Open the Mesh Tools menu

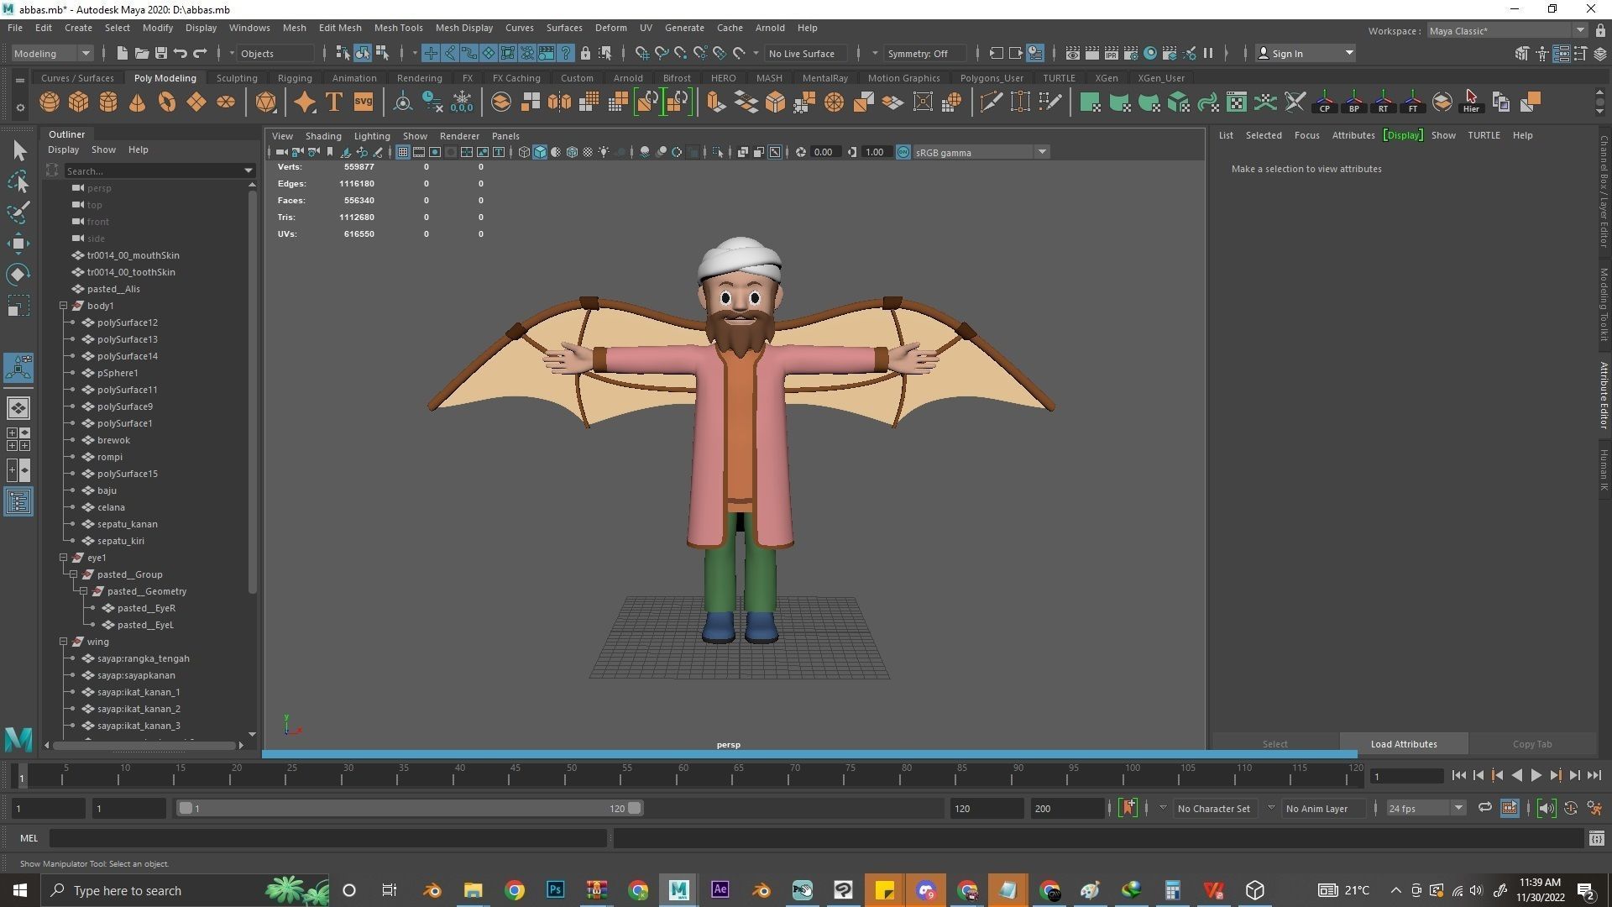coord(398,28)
